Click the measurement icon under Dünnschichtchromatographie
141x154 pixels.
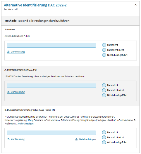coord(8,139)
